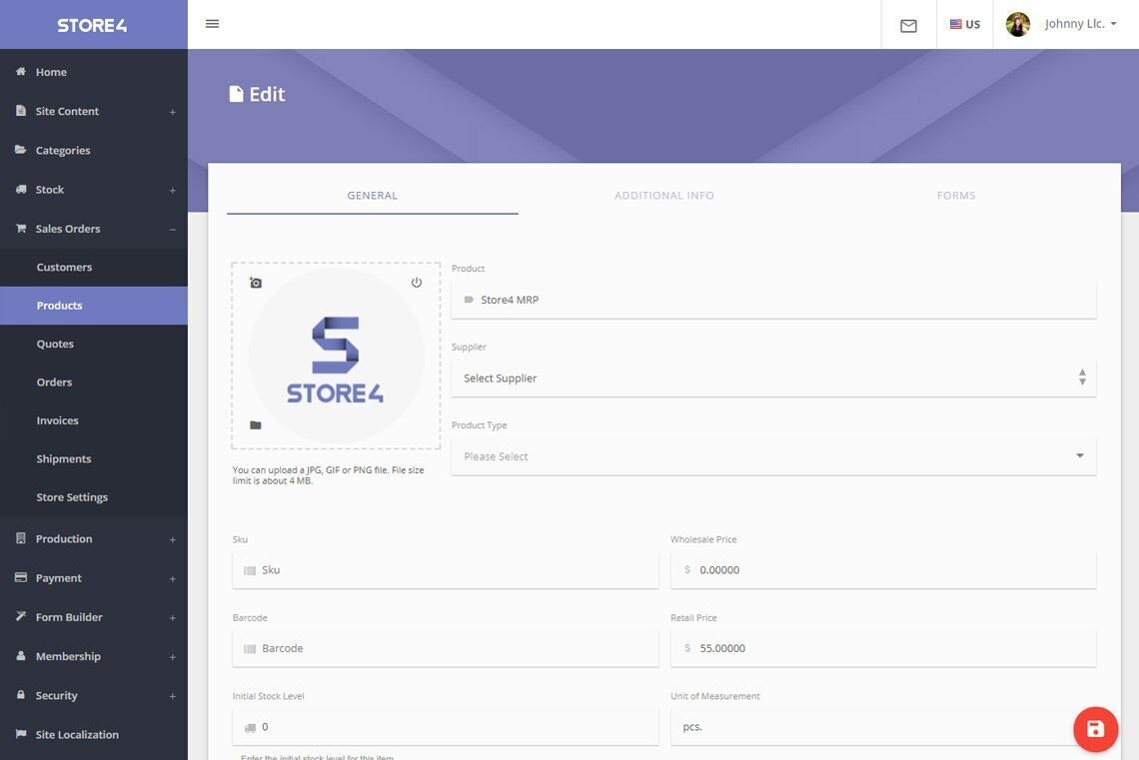Click the Edit page title document icon
This screenshot has height=760, width=1139.
point(236,94)
